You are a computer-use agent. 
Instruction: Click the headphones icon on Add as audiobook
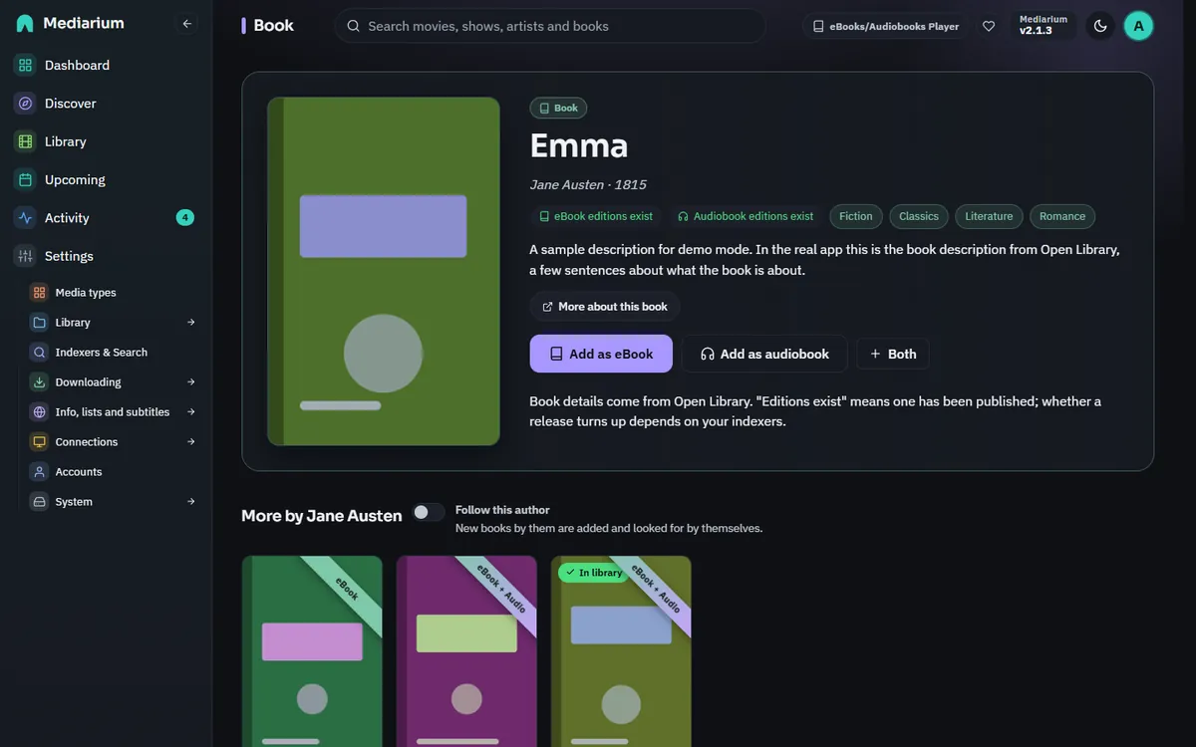[x=708, y=354]
